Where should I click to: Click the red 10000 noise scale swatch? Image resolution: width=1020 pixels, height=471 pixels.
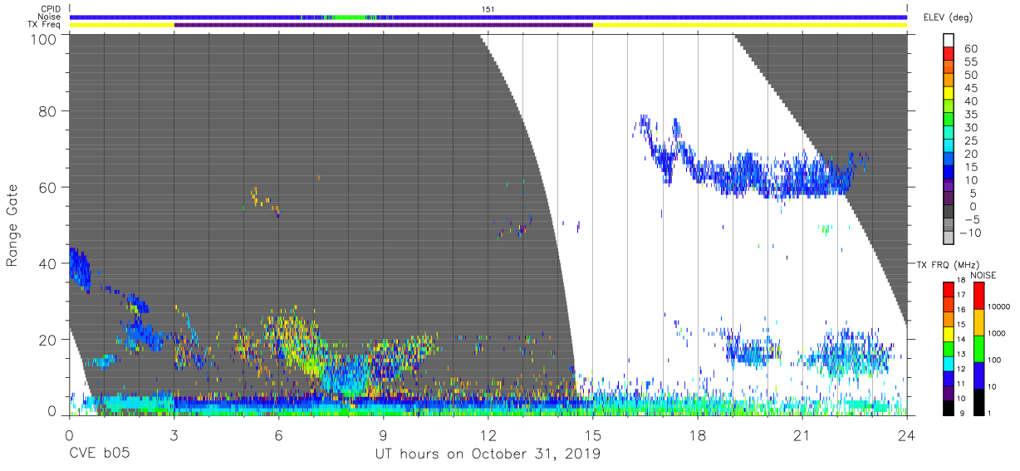980,295
